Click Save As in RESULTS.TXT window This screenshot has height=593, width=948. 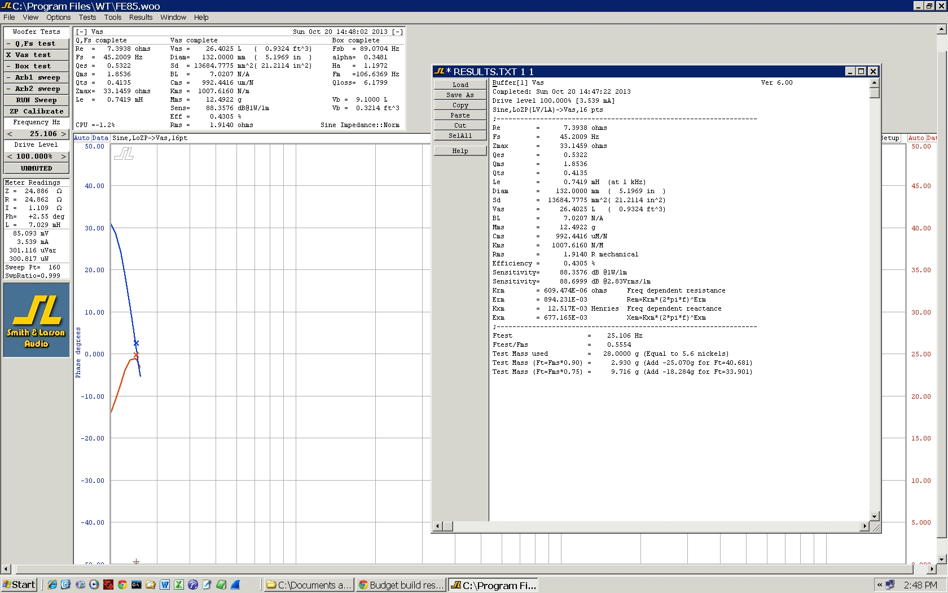(x=460, y=95)
